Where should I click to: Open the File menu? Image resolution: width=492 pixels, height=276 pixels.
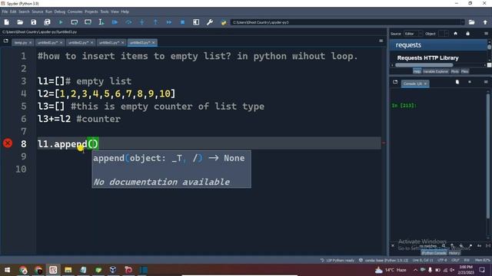tap(5, 11)
